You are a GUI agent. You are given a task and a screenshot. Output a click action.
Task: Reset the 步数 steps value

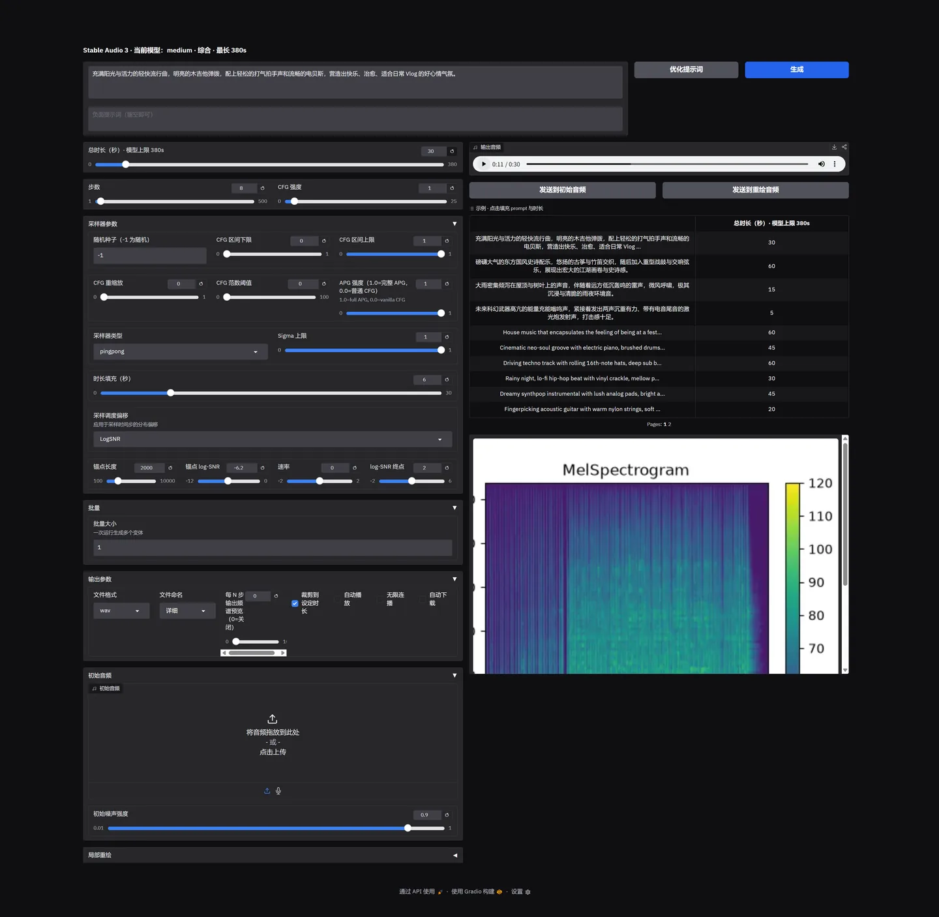tap(262, 188)
